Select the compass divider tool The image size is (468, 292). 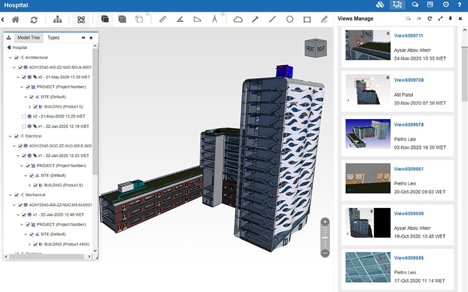(x=215, y=19)
